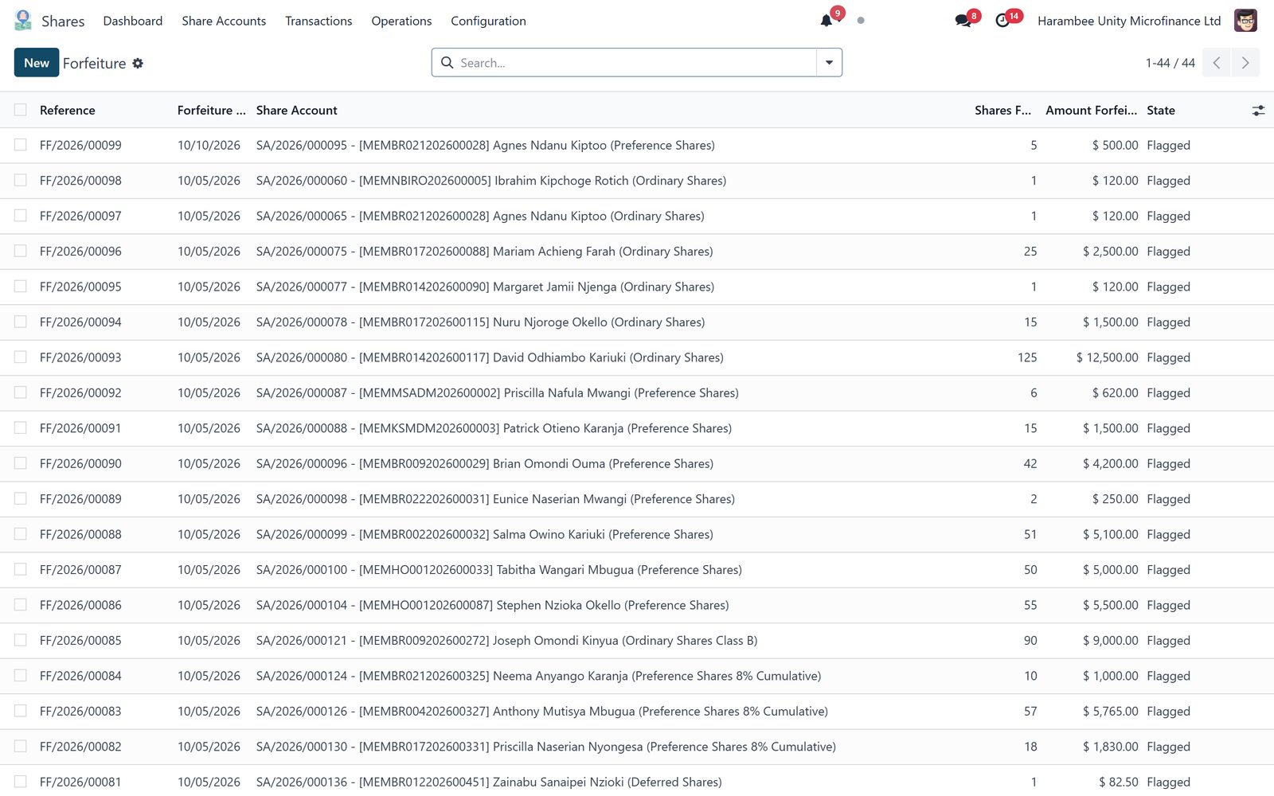Open the Shares app home icon
Image resolution: width=1274 pixels, height=796 pixels.
[23, 21]
